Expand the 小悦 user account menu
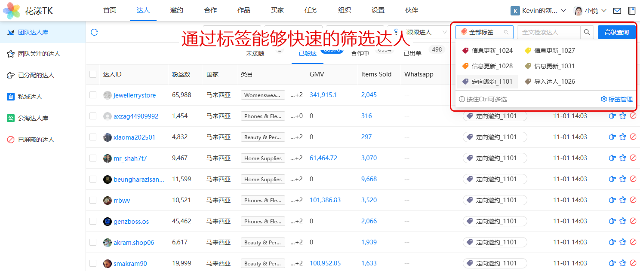 click(x=590, y=11)
